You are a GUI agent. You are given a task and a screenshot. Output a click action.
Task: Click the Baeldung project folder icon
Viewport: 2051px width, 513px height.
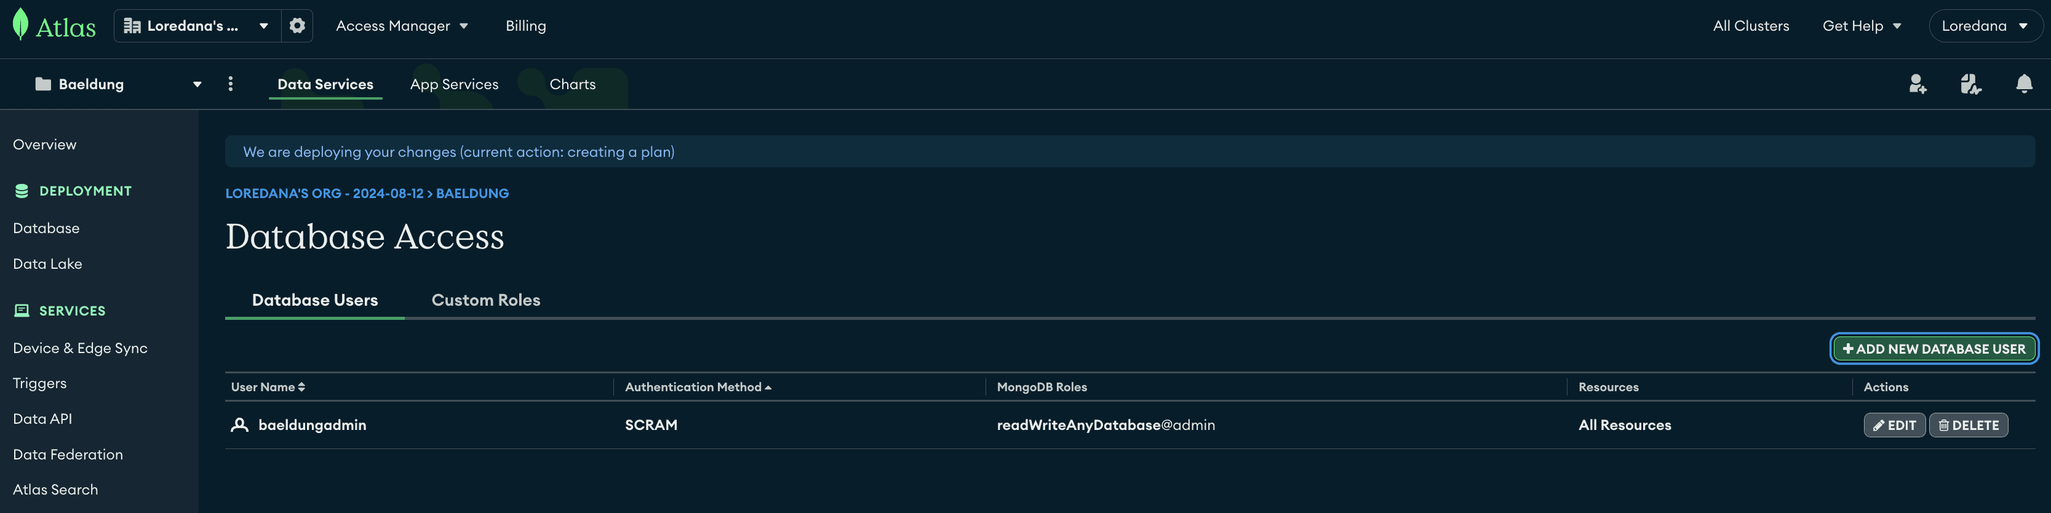click(x=43, y=84)
